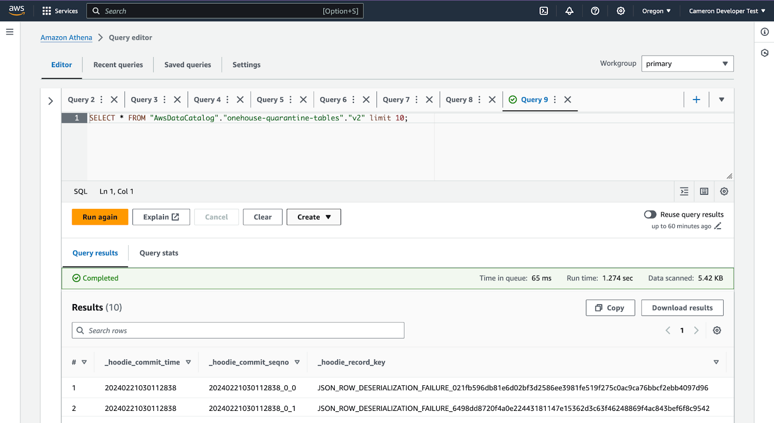Switch to Recent queries tab
This screenshot has height=423, width=774.
point(118,65)
